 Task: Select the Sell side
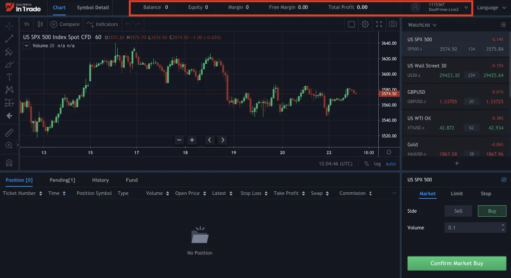click(458, 211)
